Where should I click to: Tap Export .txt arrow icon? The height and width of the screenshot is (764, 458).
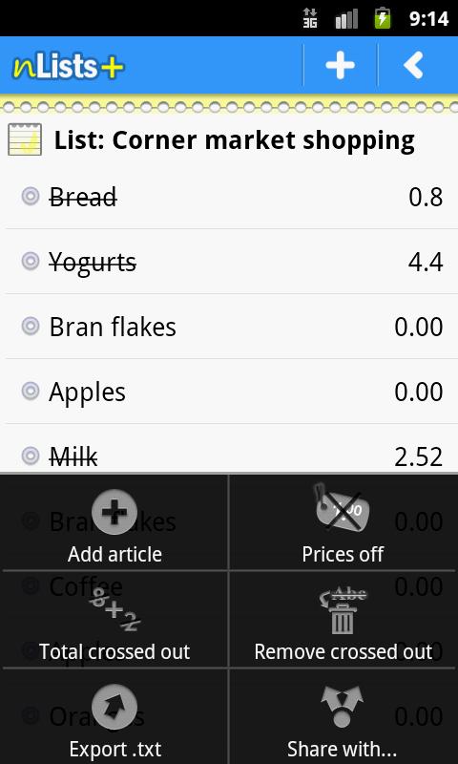114,707
